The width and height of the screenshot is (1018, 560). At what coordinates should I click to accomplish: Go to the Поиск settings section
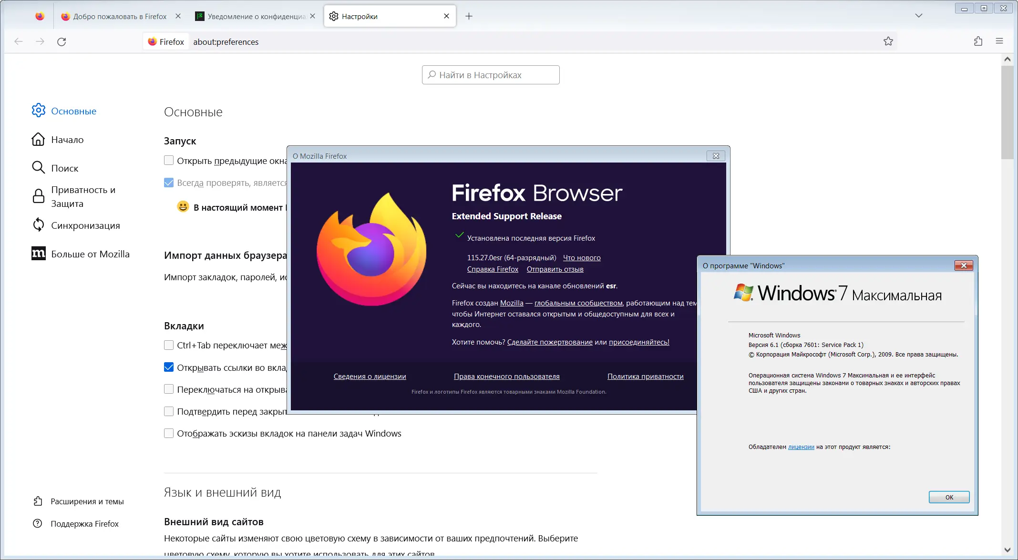(64, 168)
